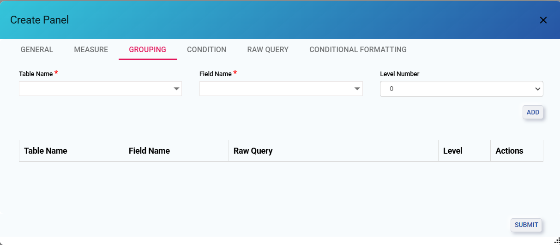Select the Grouping tab
560x245 pixels.
[148, 49]
